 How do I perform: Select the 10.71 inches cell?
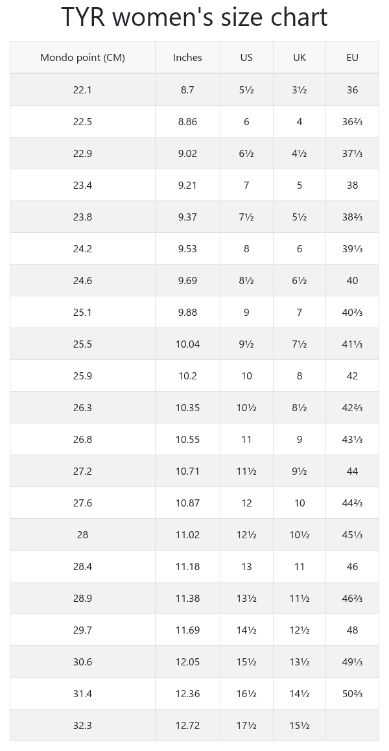pos(187,471)
